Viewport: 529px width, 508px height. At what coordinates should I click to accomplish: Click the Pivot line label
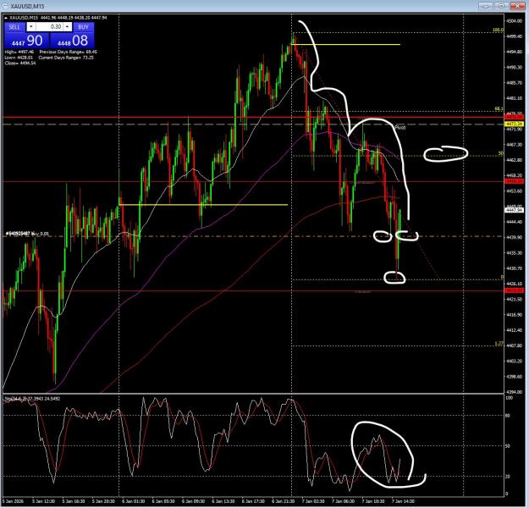pos(400,128)
